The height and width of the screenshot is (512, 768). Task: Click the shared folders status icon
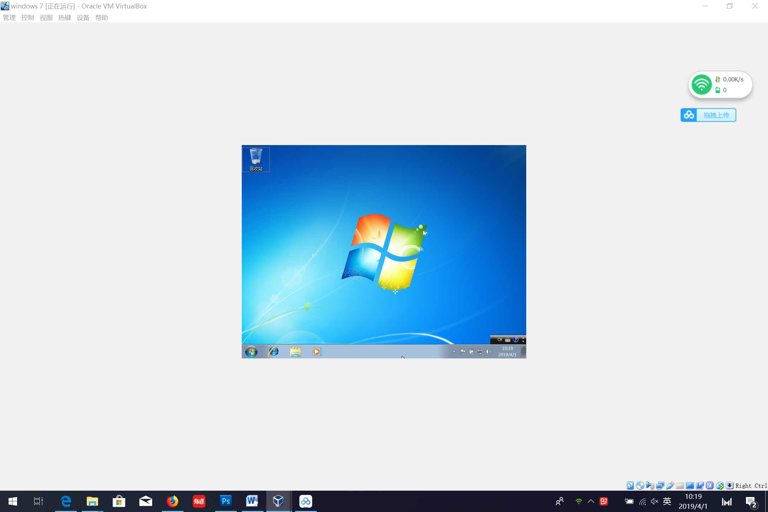click(680, 485)
